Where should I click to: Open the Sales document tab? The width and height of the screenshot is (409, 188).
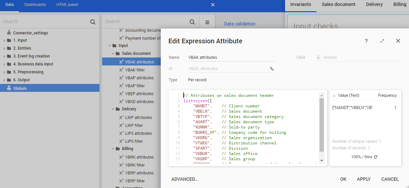(338, 5)
